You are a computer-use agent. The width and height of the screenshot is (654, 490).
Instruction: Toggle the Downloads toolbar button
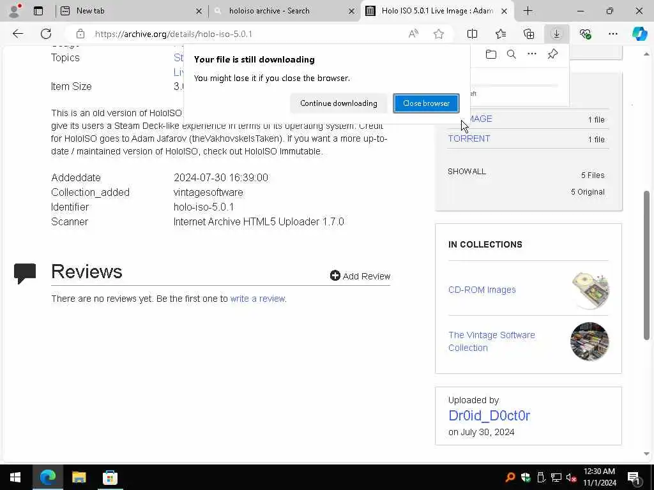coord(556,34)
